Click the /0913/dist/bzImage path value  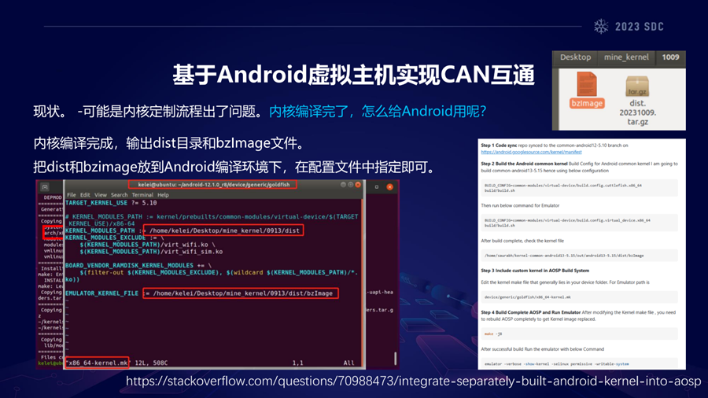click(242, 293)
